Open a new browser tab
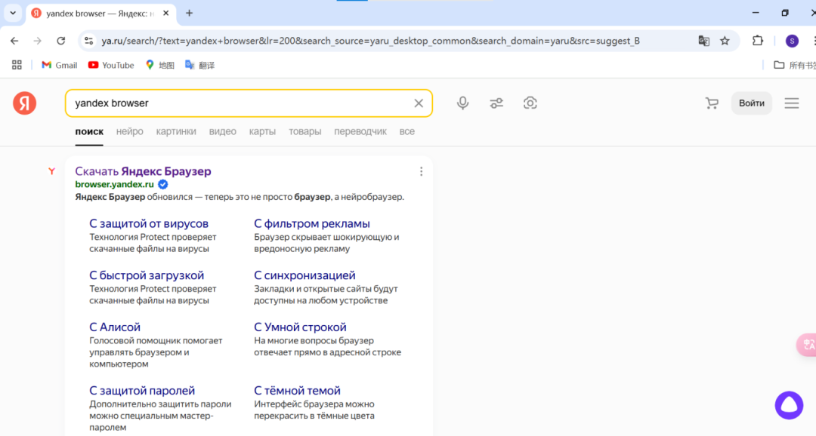The width and height of the screenshot is (816, 436). (189, 13)
